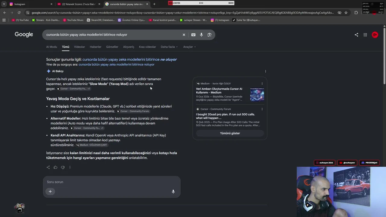
Task: Share the AI overview answer
Action: [x=48, y=167]
